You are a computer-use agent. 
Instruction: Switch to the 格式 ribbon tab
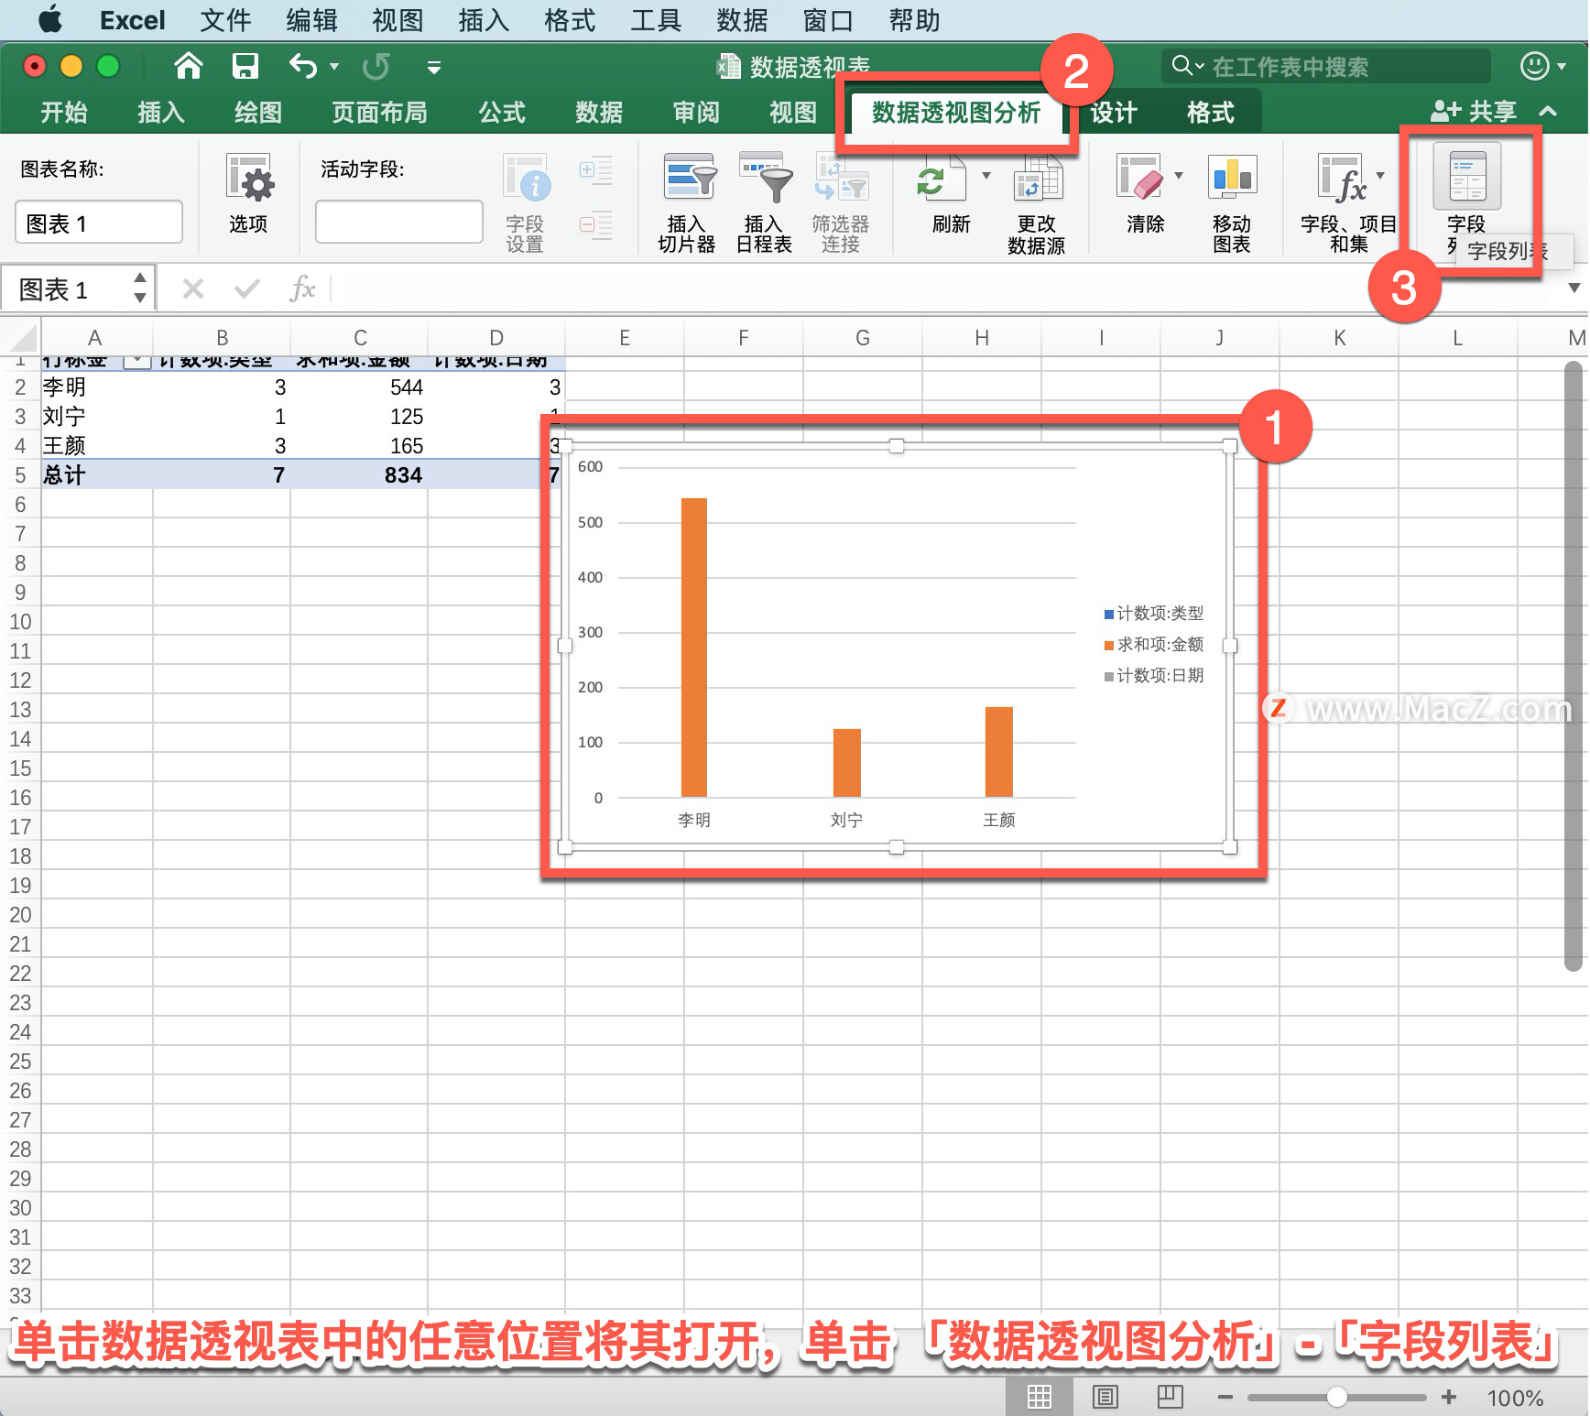point(1211,113)
